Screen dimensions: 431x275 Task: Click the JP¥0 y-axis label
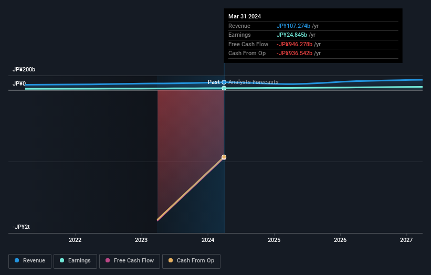coord(19,83)
